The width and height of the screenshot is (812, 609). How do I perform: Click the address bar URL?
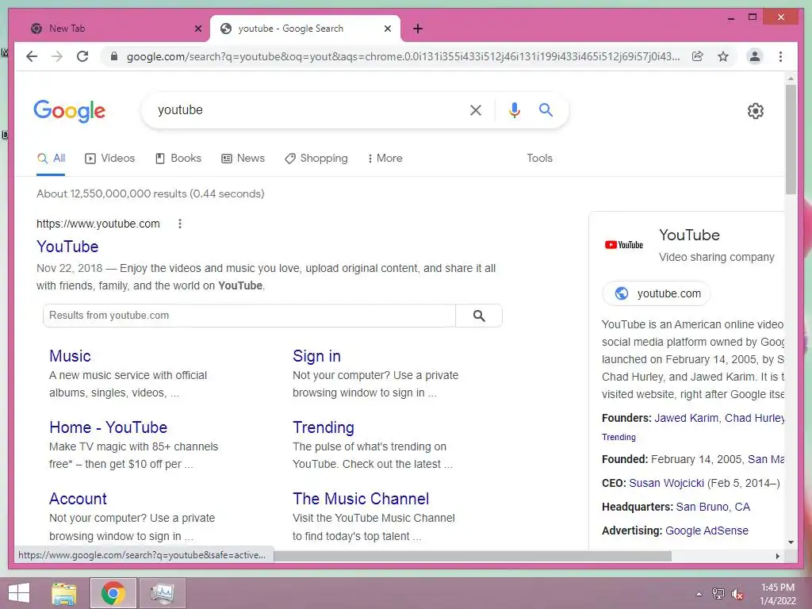pos(403,56)
